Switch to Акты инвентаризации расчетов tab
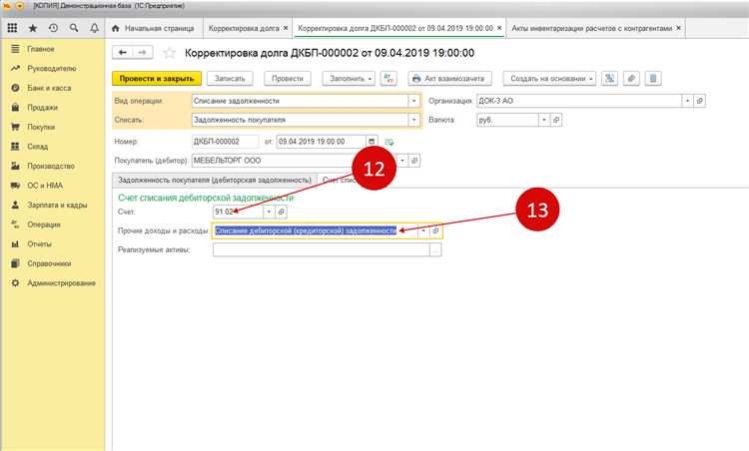The image size is (749, 451). (x=592, y=28)
